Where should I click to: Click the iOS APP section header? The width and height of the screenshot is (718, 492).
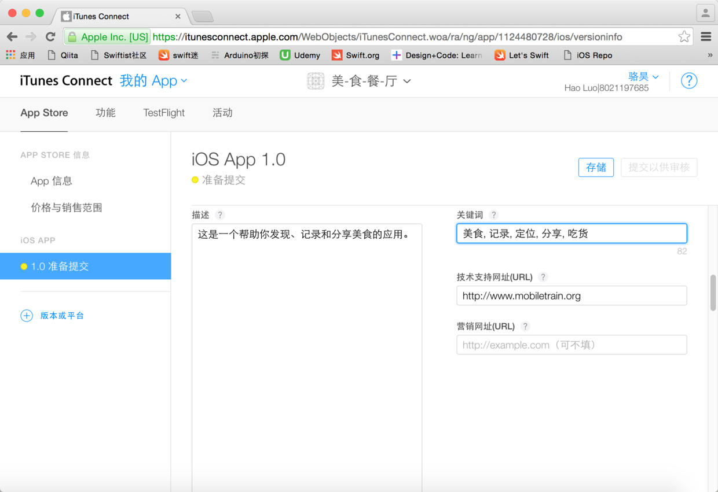(x=38, y=241)
